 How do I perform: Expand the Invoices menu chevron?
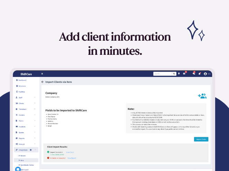(x=35, y=115)
